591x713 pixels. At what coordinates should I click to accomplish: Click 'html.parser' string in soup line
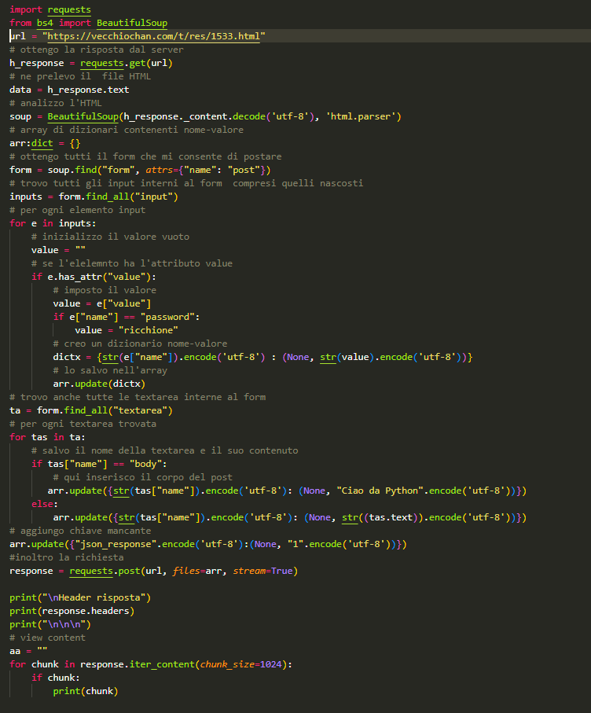361,116
